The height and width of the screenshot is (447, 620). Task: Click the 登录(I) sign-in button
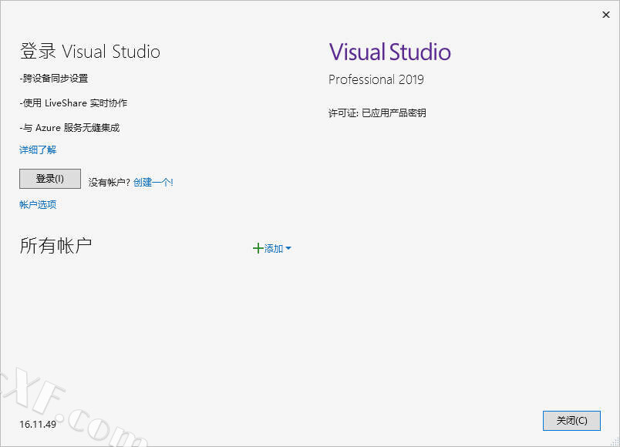(50, 179)
